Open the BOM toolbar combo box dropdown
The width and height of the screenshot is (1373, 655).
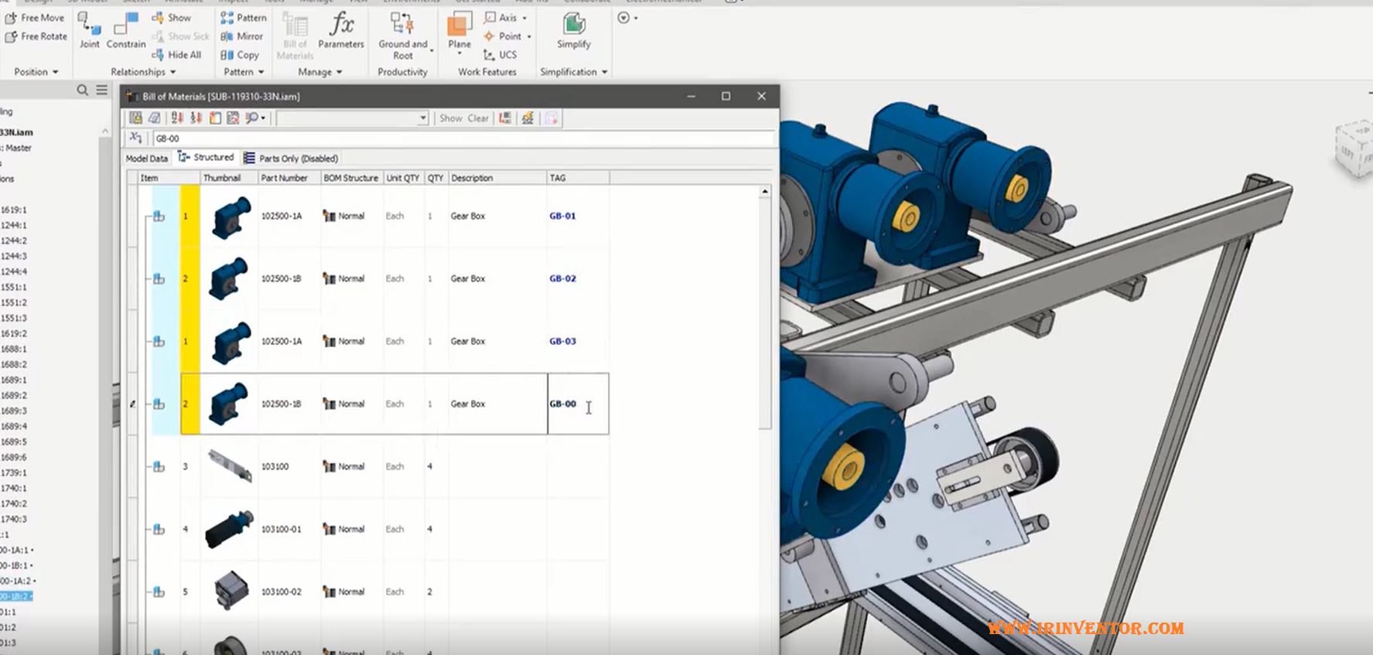423,118
